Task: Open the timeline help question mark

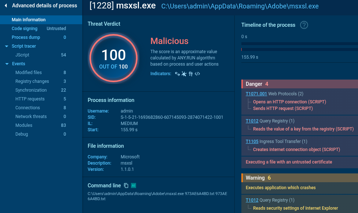Action: click(x=304, y=25)
